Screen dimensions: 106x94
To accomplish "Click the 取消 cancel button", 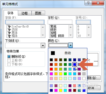I will click(x=94, y=88).
